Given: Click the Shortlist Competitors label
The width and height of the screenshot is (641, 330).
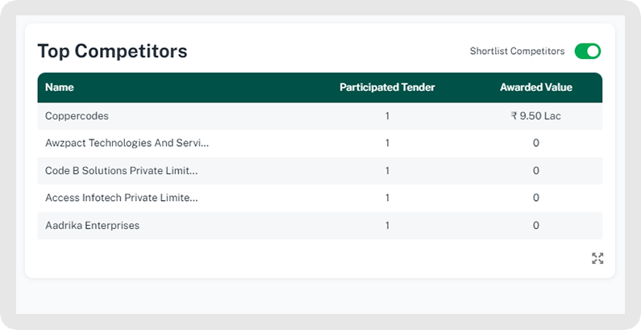Looking at the screenshot, I should pyautogui.click(x=517, y=52).
